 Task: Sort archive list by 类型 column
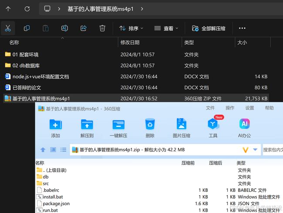[241, 163]
